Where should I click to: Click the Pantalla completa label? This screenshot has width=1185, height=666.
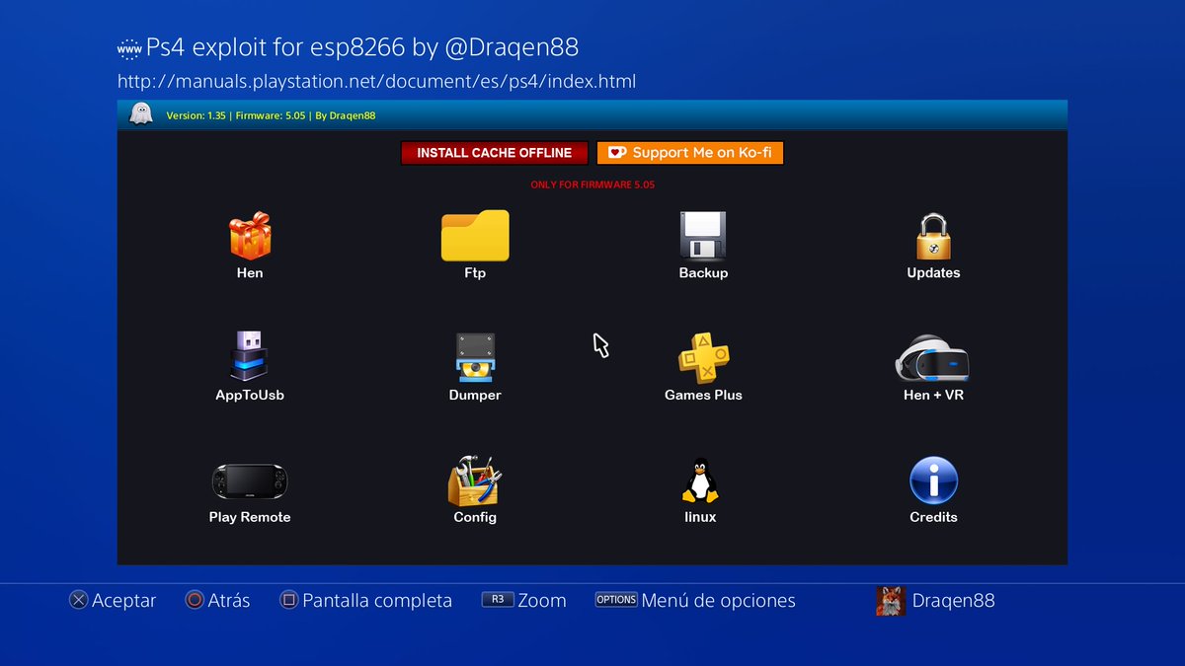pyautogui.click(x=377, y=600)
